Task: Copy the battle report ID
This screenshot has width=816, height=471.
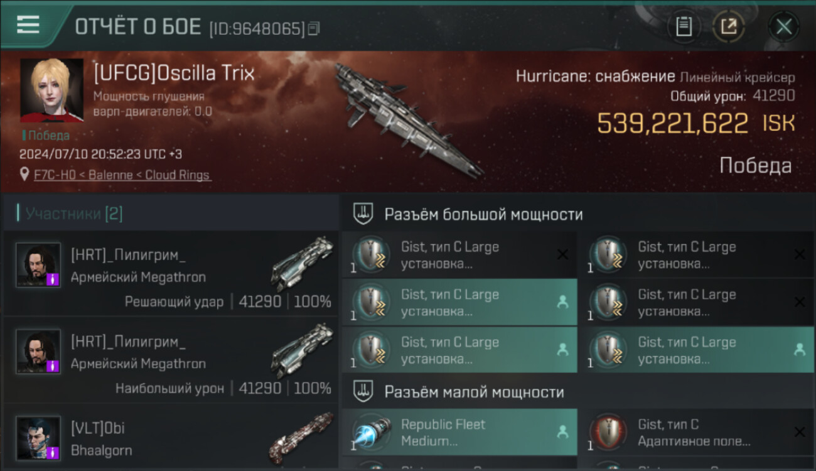Action: point(314,28)
